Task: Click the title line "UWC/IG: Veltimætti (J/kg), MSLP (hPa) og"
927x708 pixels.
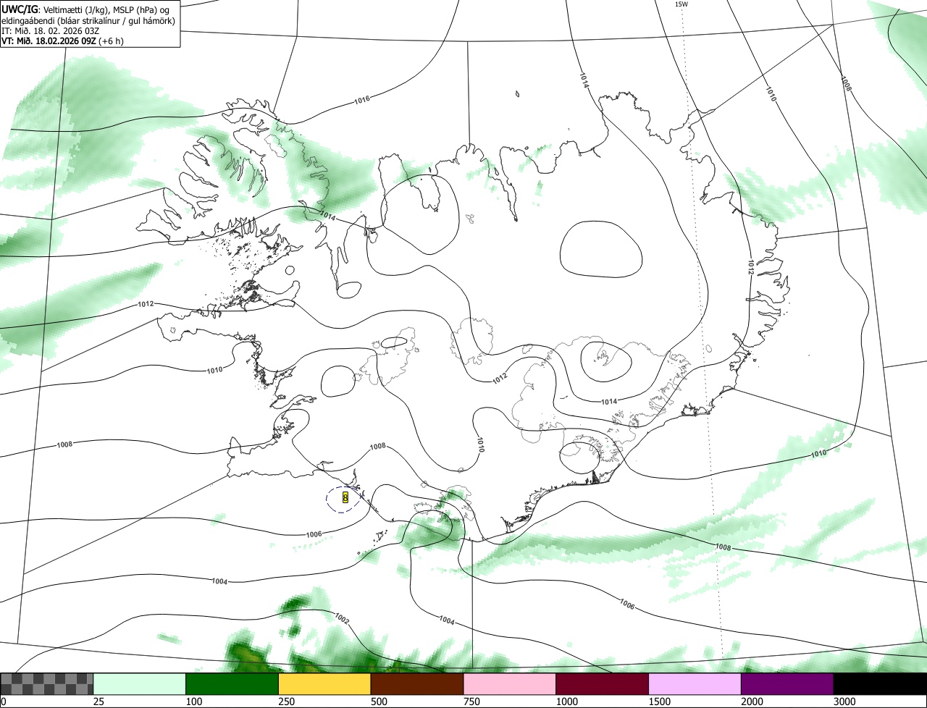Action: 86,9
